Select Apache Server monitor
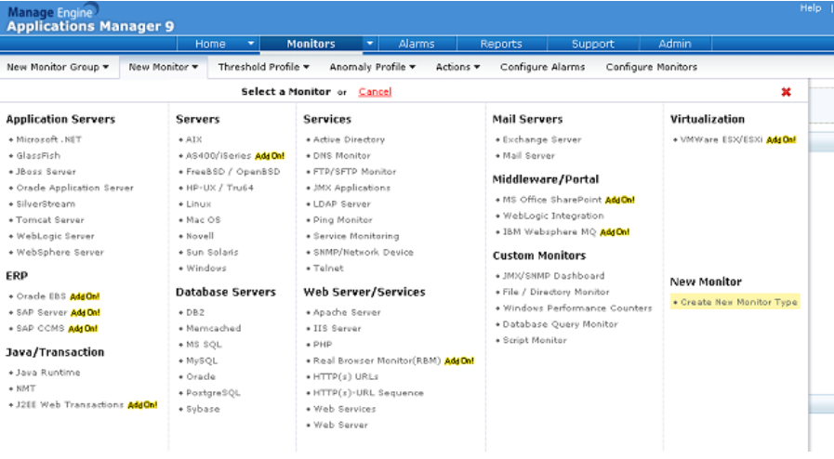Image resolution: width=834 pixels, height=459 pixels. point(347,312)
